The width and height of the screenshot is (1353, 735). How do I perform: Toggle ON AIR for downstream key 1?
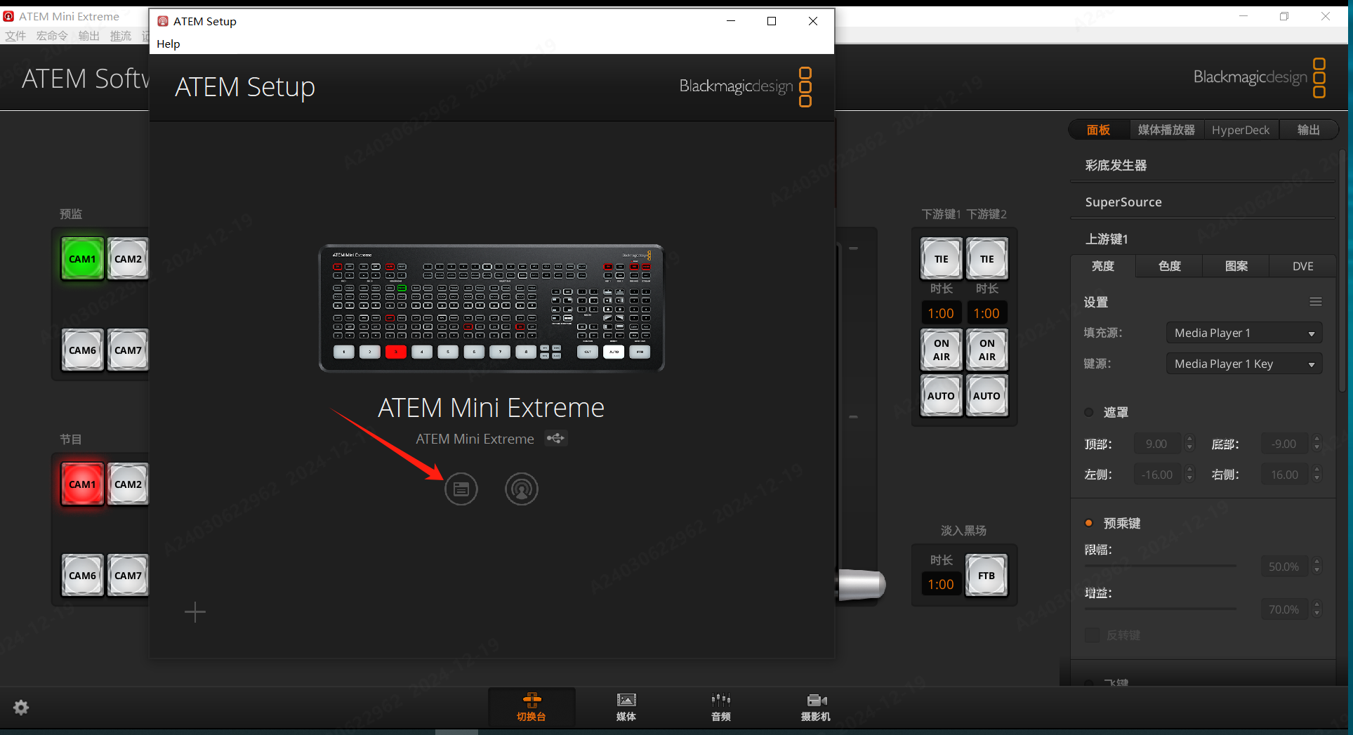pyautogui.click(x=942, y=350)
